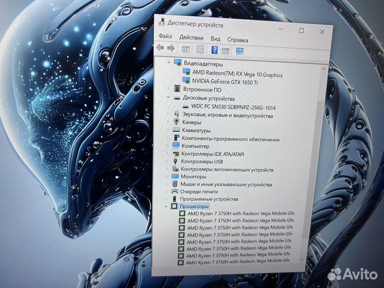Viewport: 384px width, 288px height.
Task: Click the Дисковые устройства drive icon
Action: [x=177, y=98]
